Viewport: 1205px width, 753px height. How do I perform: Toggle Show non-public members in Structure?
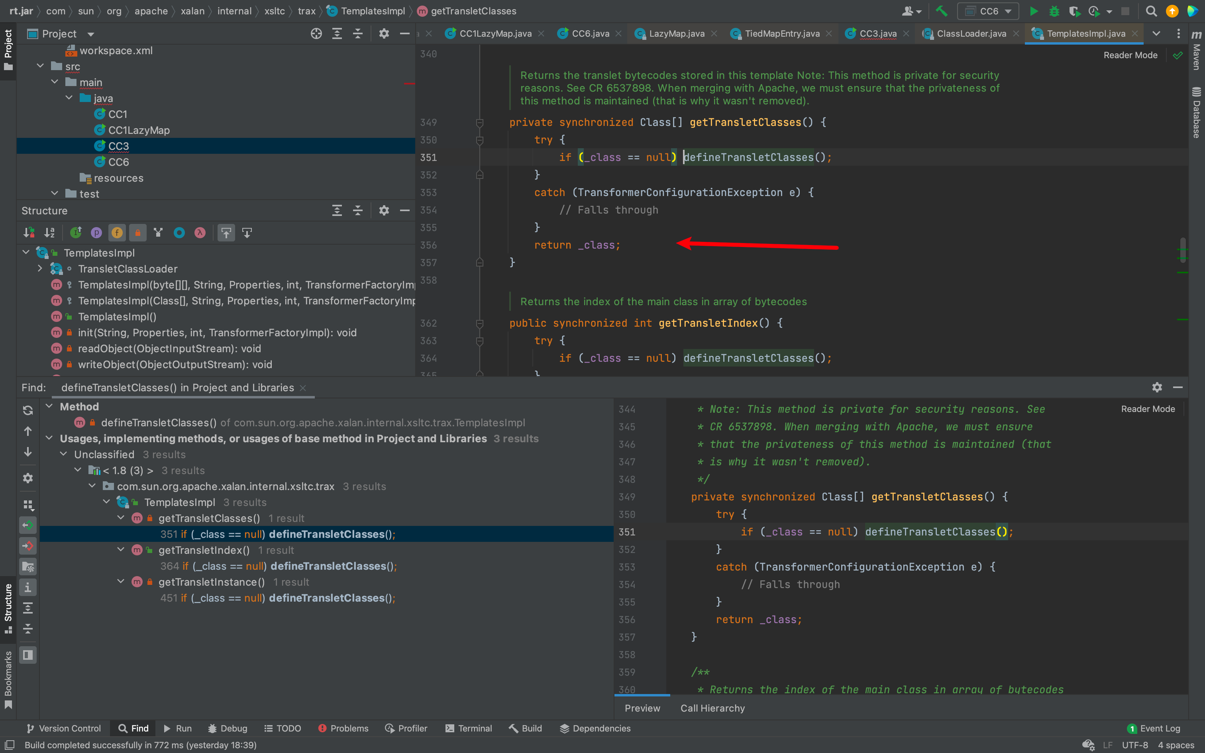138,233
